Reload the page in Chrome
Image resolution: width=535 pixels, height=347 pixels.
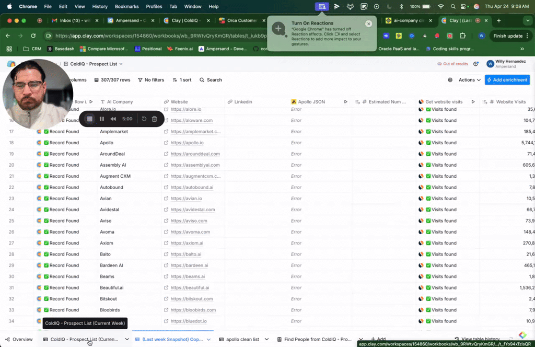click(33, 36)
